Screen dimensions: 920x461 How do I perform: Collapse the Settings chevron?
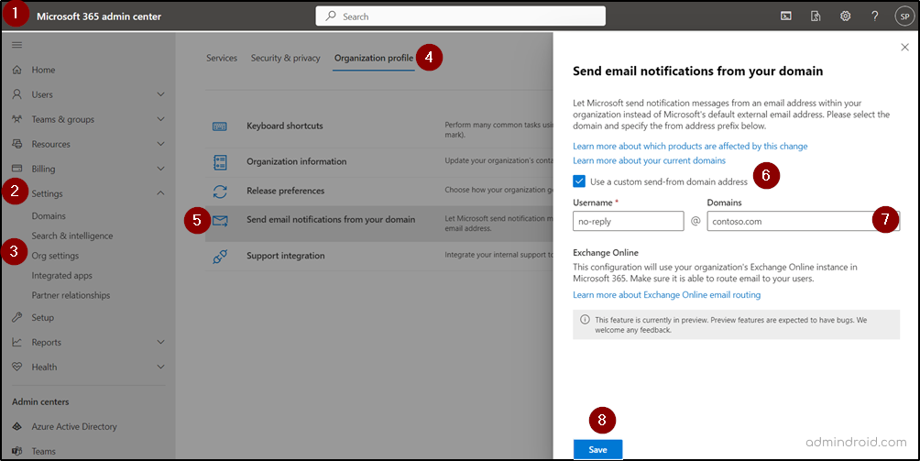pyautogui.click(x=160, y=193)
